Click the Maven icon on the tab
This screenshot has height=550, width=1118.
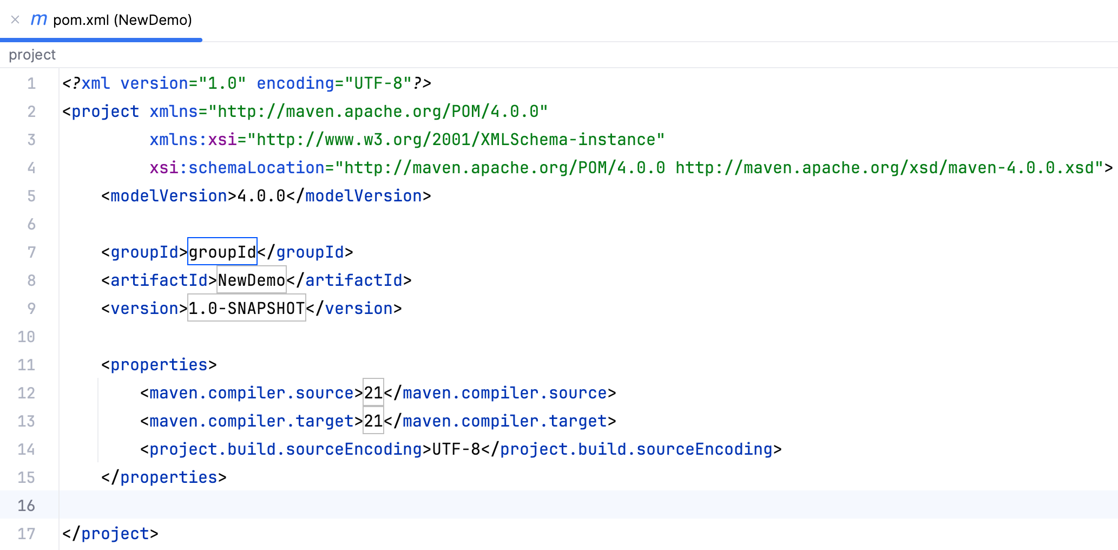coord(38,20)
